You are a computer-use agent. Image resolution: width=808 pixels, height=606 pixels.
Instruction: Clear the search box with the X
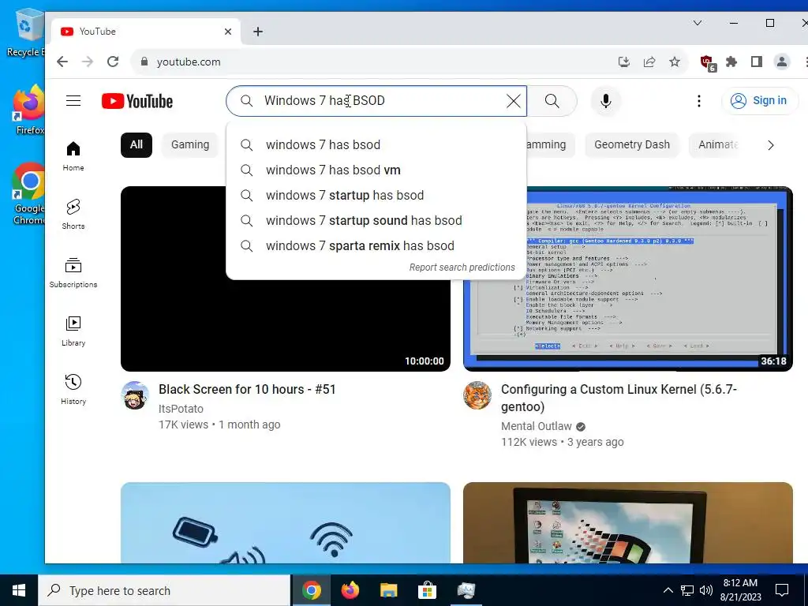pos(513,101)
